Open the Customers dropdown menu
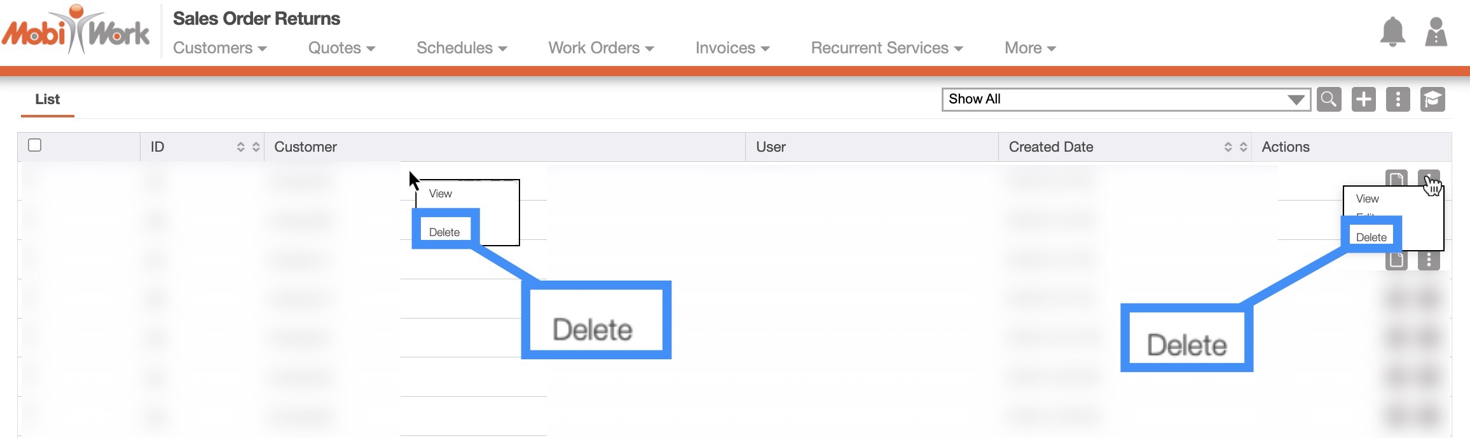This screenshot has height=438, width=1470. tap(219, 48)
